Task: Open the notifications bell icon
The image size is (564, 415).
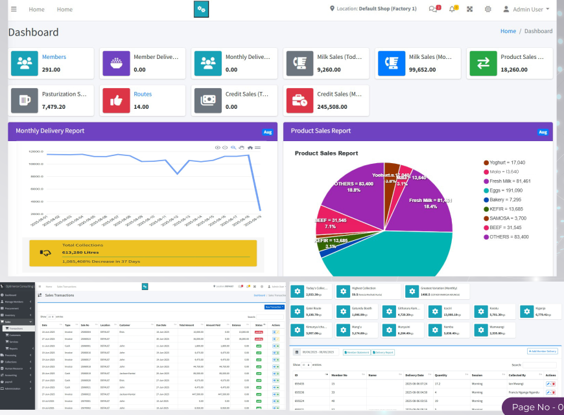Action: click(x=452, y=8)
